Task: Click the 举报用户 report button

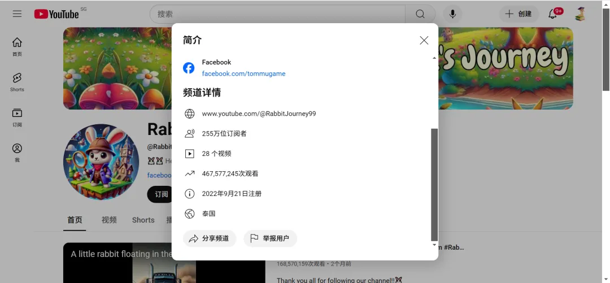Action: point(271,238)
